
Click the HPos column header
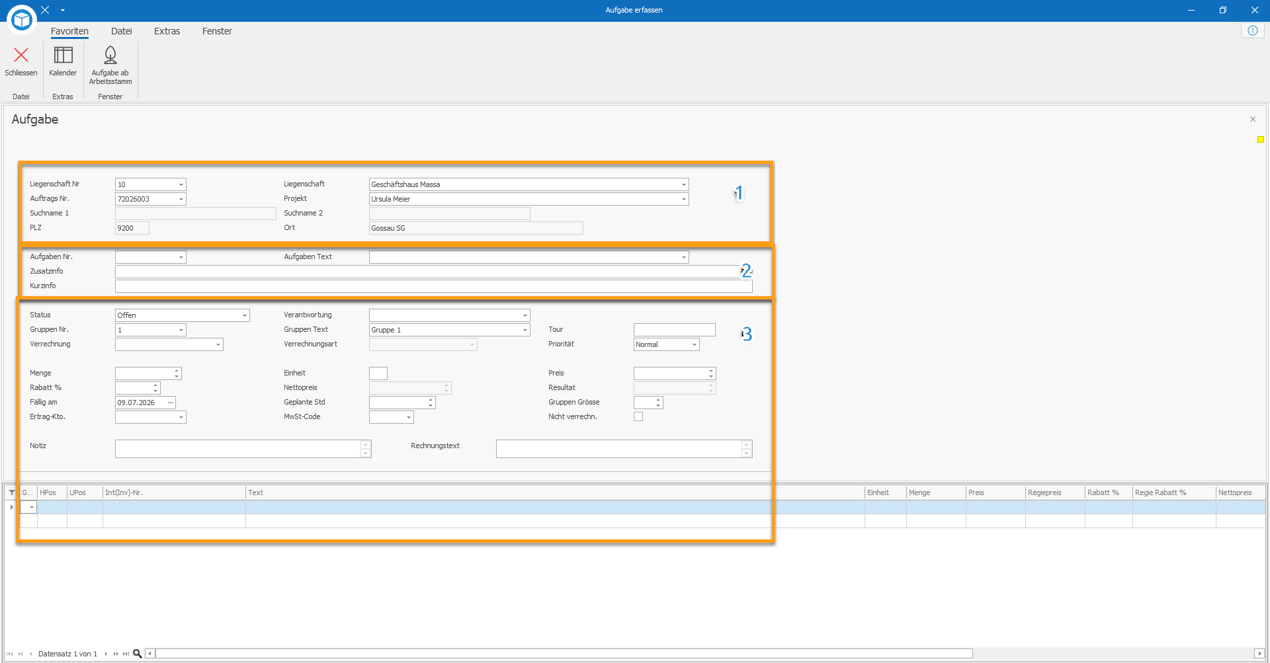click(x=52, y=492)
